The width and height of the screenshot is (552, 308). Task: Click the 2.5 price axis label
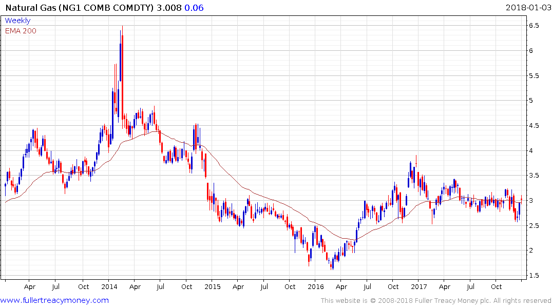click(x=534, y=226)
